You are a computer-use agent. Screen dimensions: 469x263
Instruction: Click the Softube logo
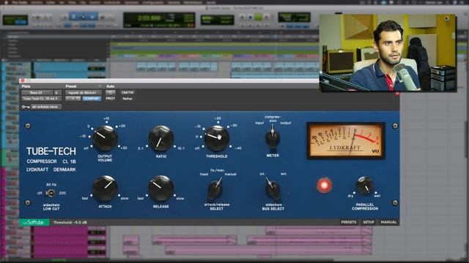coord(34,222)
